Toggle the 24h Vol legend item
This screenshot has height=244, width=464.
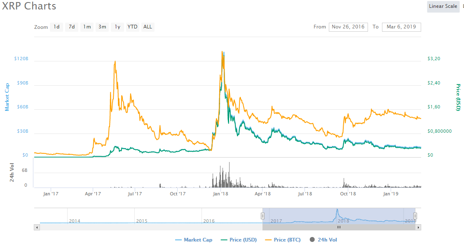point(323,240)
